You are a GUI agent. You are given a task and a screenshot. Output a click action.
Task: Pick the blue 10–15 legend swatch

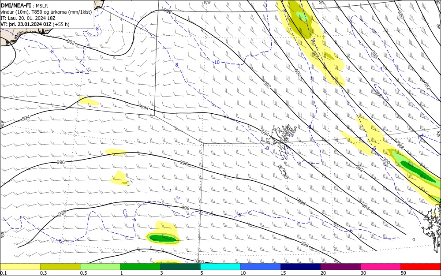pyautogui.click(x=261, y=266)
